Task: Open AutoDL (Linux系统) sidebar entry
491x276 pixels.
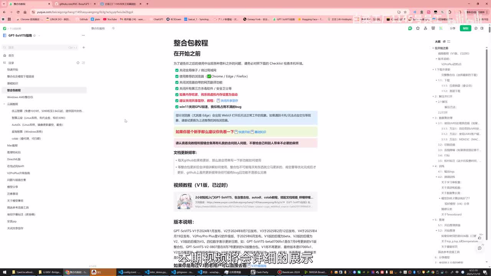Action: click(38, 125)
